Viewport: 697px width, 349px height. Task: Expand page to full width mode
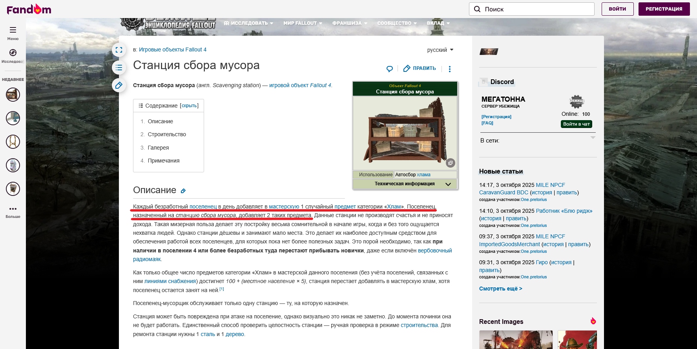pyautogui.click(x=119, y=50)
